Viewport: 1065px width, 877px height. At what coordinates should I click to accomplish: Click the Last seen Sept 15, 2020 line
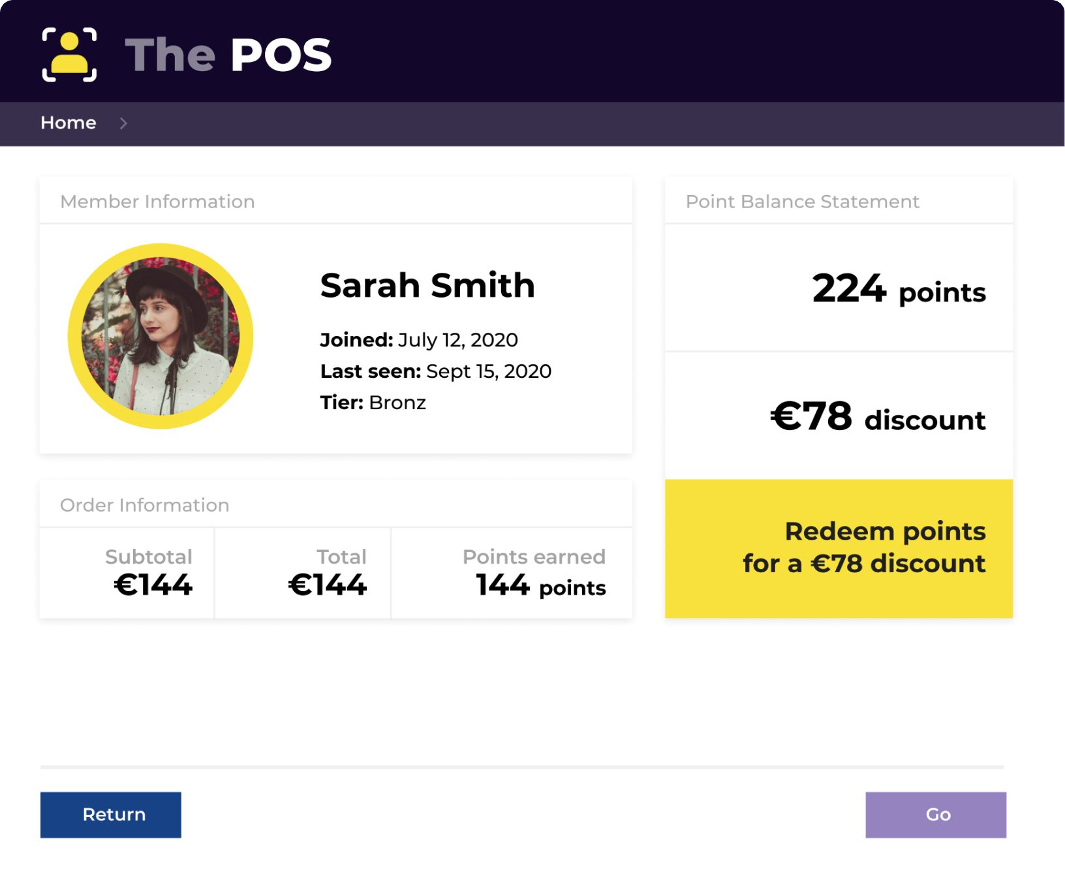pyautogui.click(x=435, y=371)
